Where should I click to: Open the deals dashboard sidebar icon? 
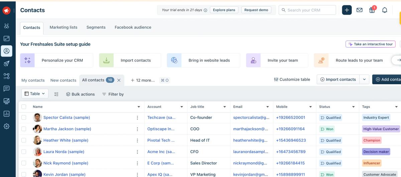[x=6, y=39]
